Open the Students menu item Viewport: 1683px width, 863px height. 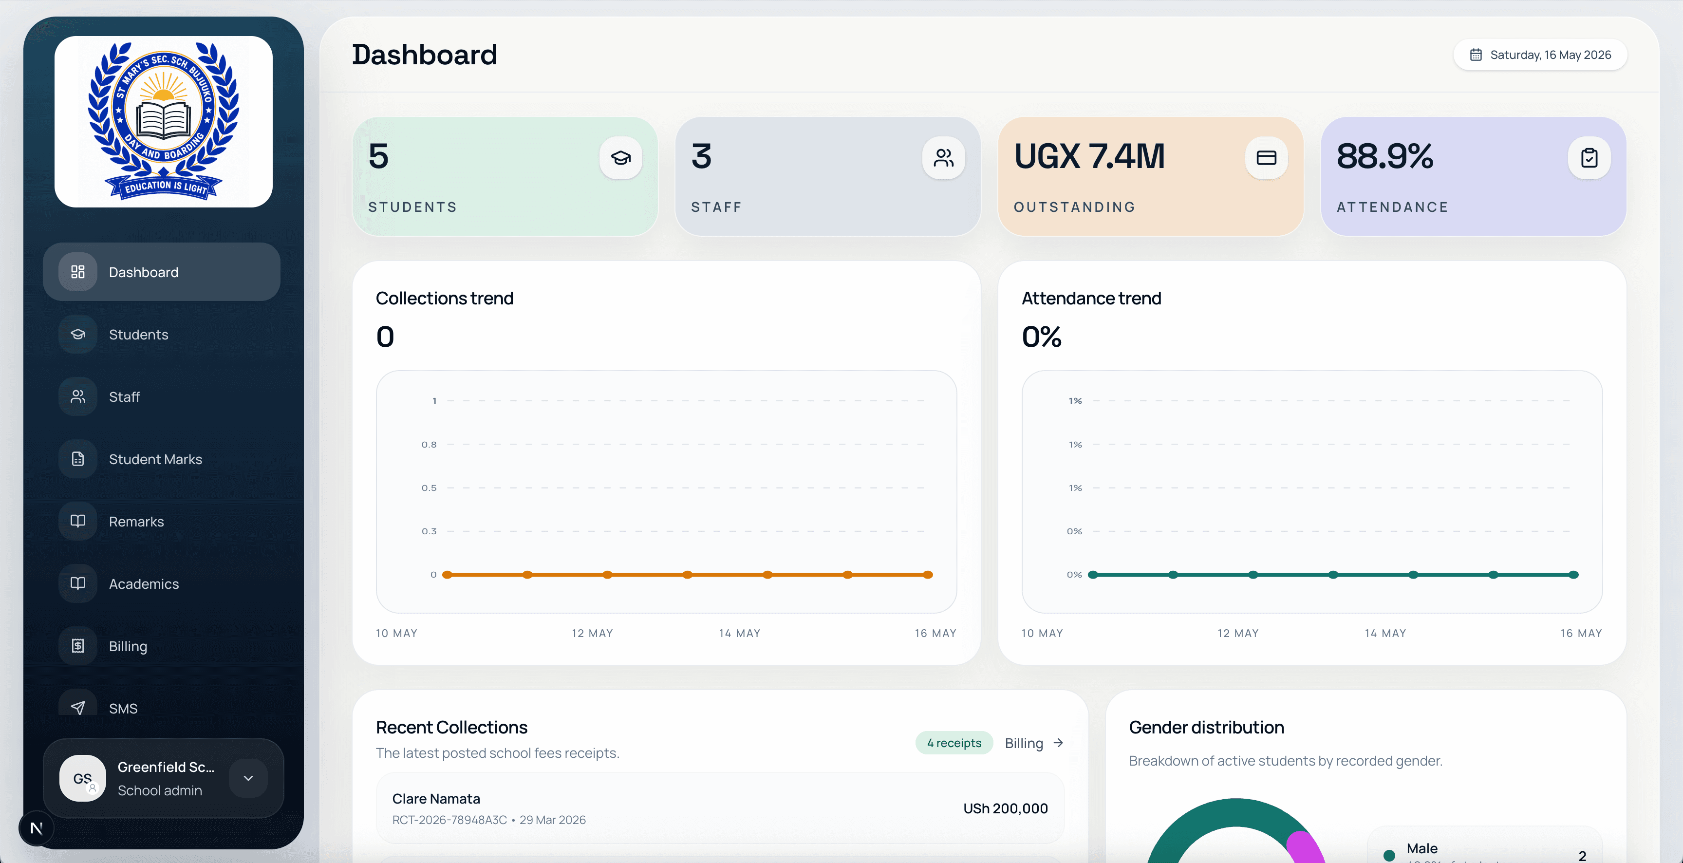(x=161, y=335)
